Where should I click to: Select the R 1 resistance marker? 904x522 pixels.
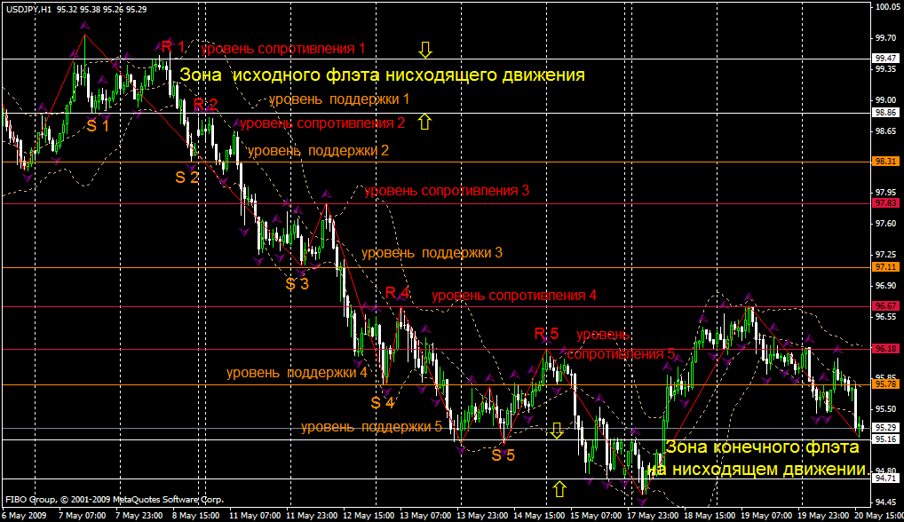pyautogui.click(x=172, y=46)
